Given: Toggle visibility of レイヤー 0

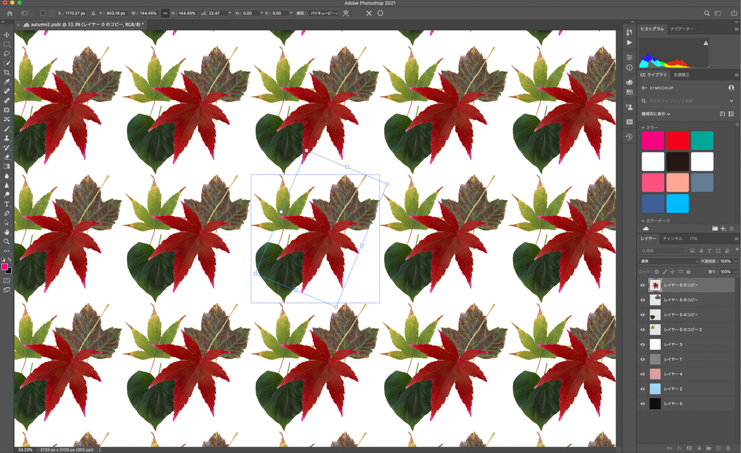Looking at the screenshot, I should [642, 404].
